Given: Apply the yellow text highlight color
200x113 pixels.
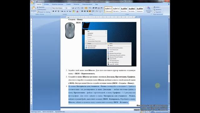Looking at the screenshot, I should pyautogui.click(x=73, y=11).
